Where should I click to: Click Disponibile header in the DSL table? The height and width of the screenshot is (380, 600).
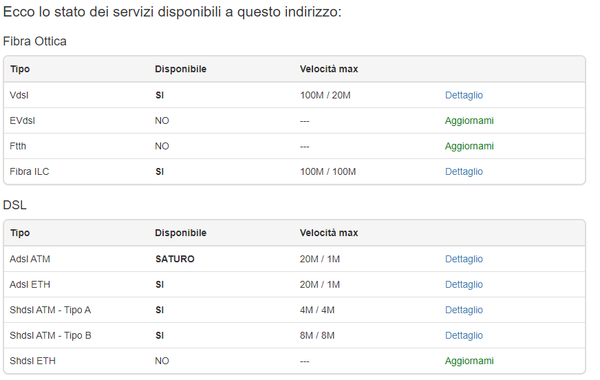click(180, 233)
